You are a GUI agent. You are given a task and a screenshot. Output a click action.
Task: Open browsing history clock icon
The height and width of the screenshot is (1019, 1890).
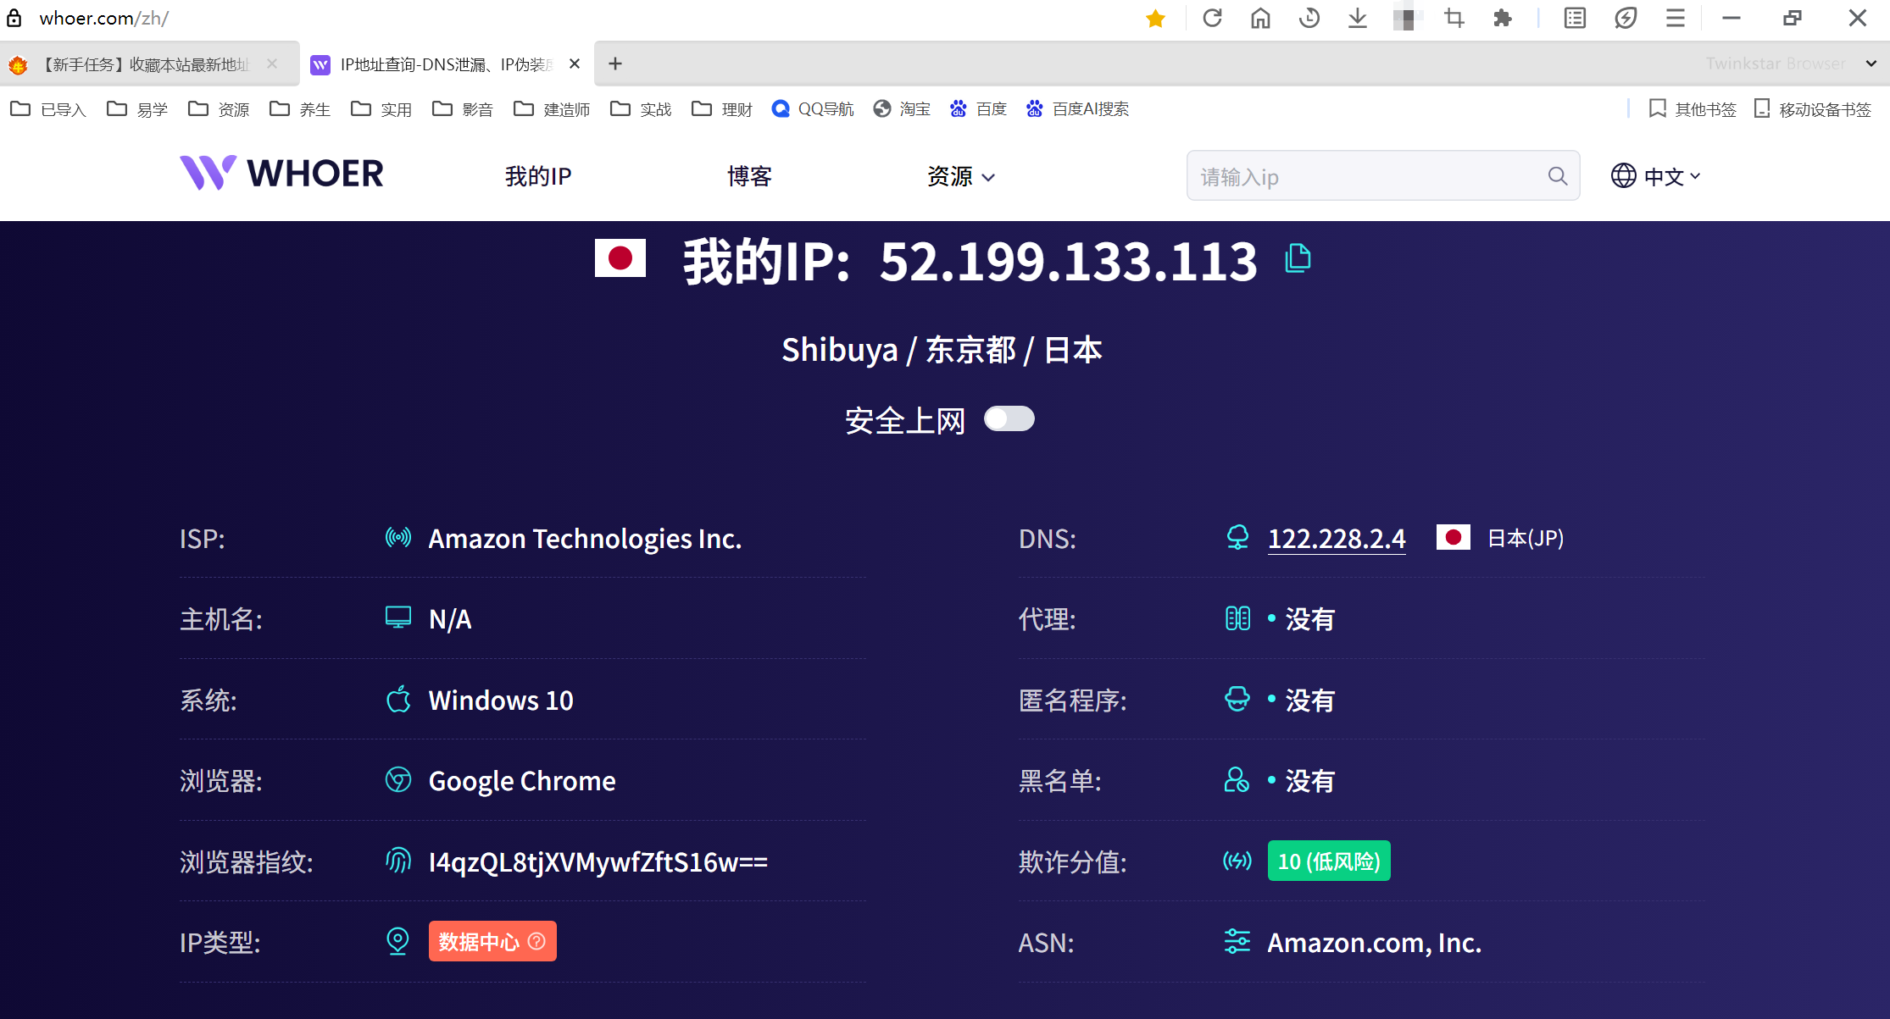[1309, 18]
